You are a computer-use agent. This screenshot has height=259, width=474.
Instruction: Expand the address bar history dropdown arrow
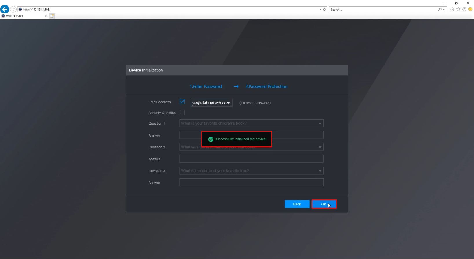(x=320, y=10)
